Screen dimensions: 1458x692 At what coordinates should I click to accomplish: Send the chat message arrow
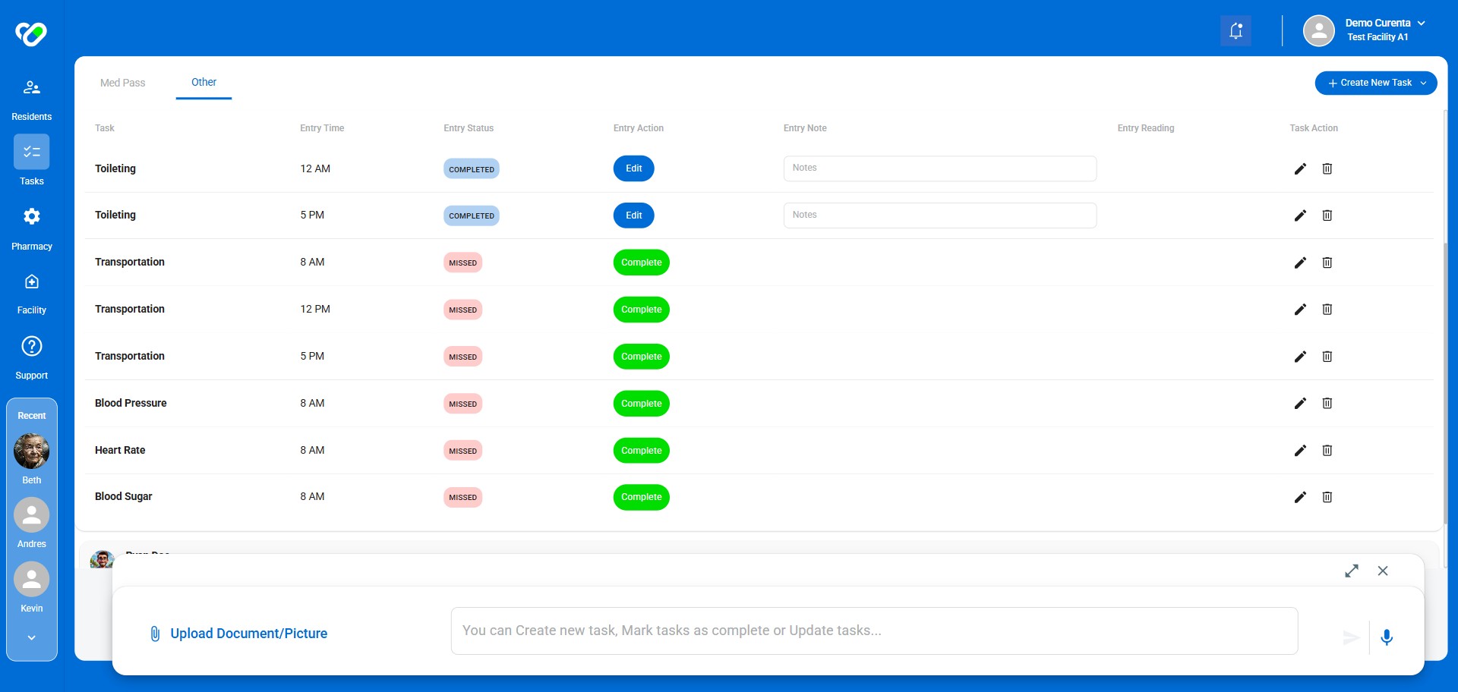tap(1350, 637)
